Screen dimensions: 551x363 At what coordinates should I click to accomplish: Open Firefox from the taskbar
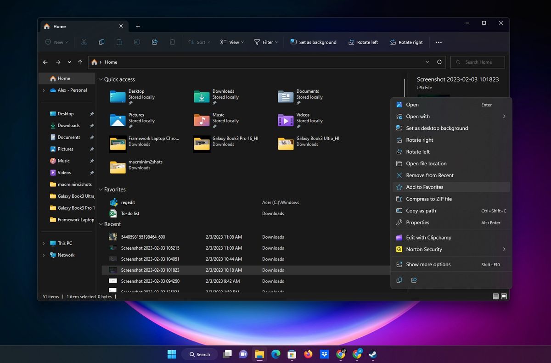(308, 354)
